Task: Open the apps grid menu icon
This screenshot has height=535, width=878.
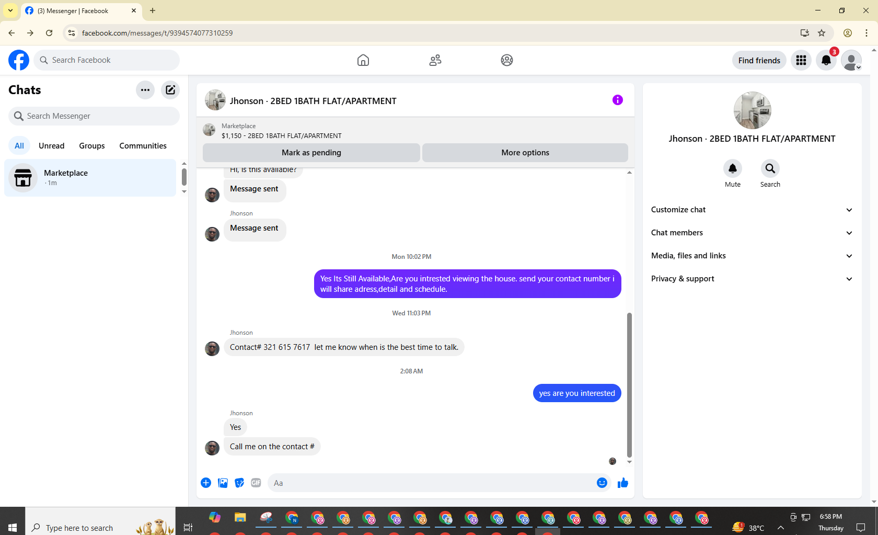Action: point(801,60)
